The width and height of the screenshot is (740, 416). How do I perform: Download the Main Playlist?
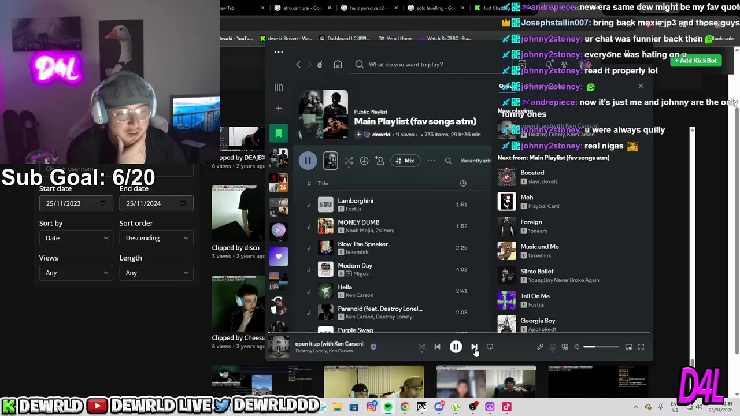[364, 161]
